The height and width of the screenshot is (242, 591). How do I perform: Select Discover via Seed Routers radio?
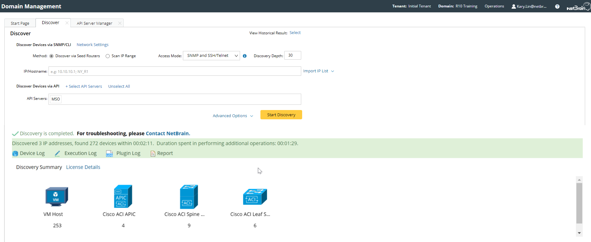[52, 56]
